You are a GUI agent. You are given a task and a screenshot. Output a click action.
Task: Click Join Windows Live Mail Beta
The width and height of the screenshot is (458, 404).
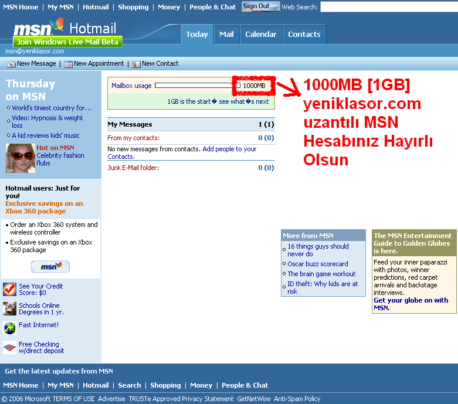pyautogui.click(x=67, y=42)
